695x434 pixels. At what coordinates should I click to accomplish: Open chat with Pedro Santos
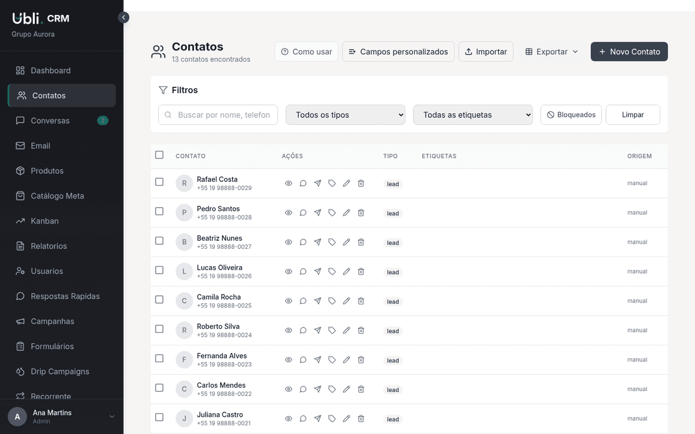[x=303, y=213]
